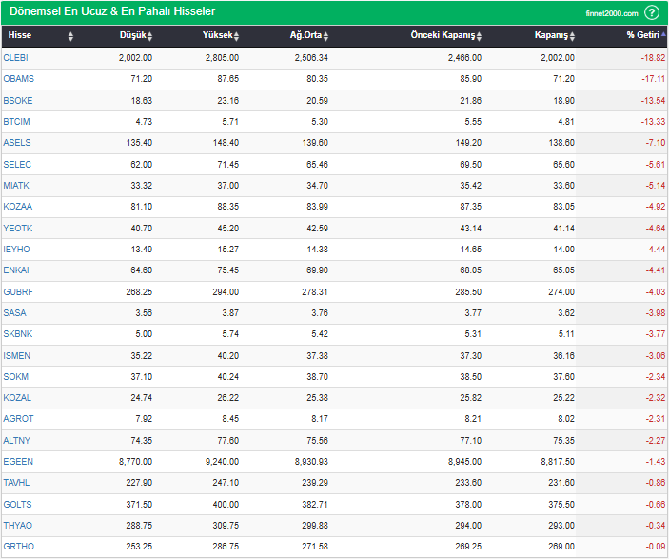Select GRTHO return value -0.09
The width and height of the screenshot is (669, 559).
(656, 547)
